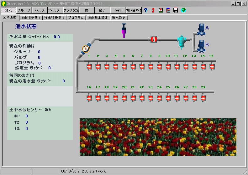Open the 潅水設定 tab
This screenshot has width=248, height=175.
pyautogui.click(x=119, y=18)
